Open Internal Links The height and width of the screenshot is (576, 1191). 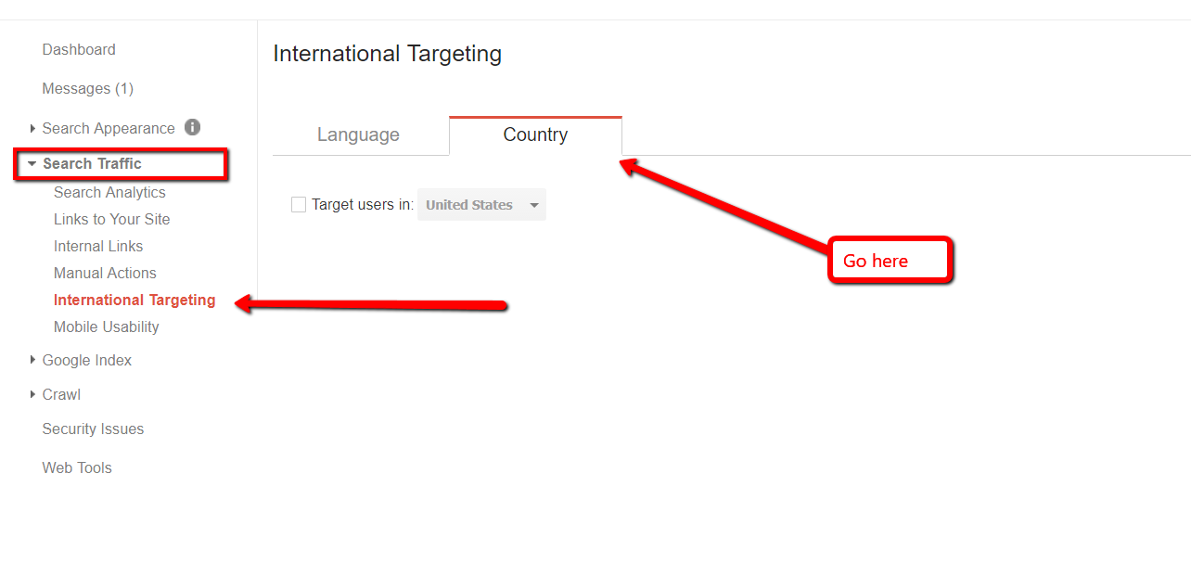pos(97,246)
